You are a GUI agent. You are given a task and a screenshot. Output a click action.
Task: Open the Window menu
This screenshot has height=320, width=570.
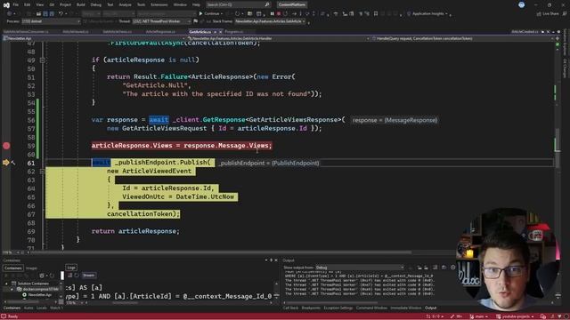click(x=180, y=4)
